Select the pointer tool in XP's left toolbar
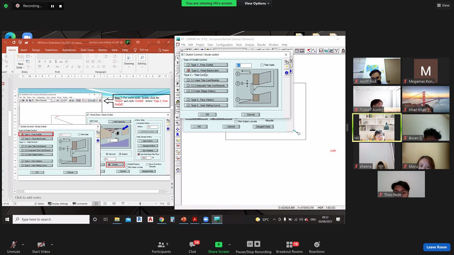 178,58
